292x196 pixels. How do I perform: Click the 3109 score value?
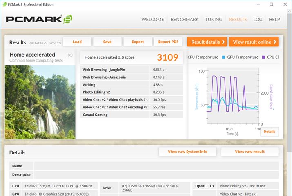(x=167, y=57)
